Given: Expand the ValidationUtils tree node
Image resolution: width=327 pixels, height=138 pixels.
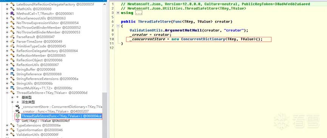Looking at the screenshot, I should point(7,135).
